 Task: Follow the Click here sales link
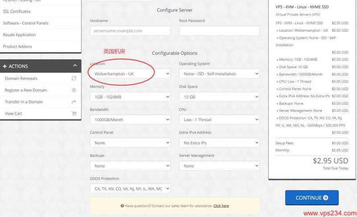[x=221, y=206]
